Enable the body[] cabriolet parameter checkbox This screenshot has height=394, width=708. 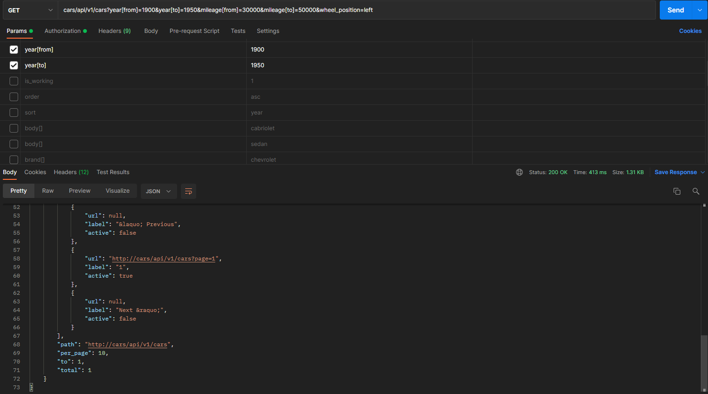(14, 128)
